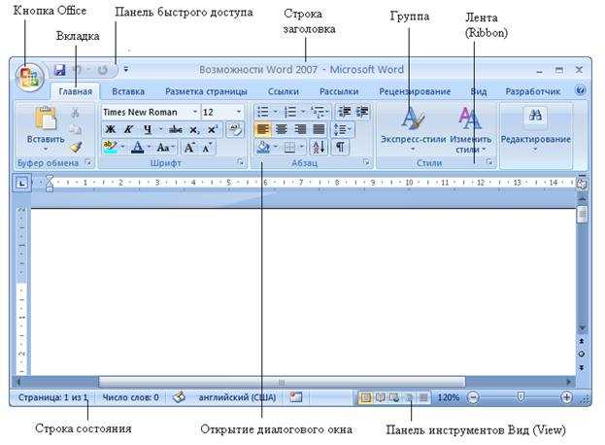Image resolution: width=605 pixels, height=445 pixels.
Task: Save document from Quick Access Toolbar
Action: pos(59,70)
